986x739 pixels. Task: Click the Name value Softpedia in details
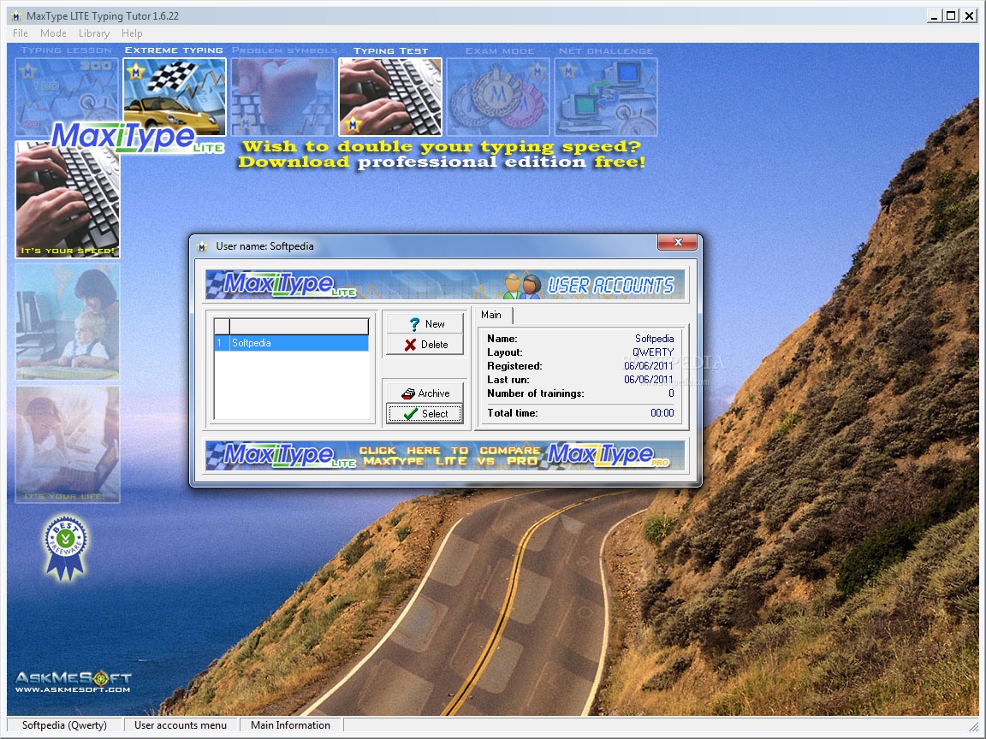point(655,339)
